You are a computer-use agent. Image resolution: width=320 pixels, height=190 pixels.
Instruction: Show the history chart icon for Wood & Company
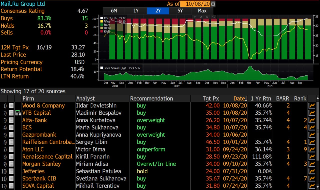tap(312, 106)
